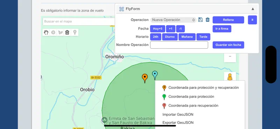Open the Operacion dropdown 'Nueva Operación'

coord(173,20)
